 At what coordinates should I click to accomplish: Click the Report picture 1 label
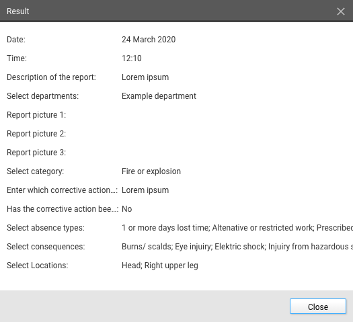(x=36, y=115)
